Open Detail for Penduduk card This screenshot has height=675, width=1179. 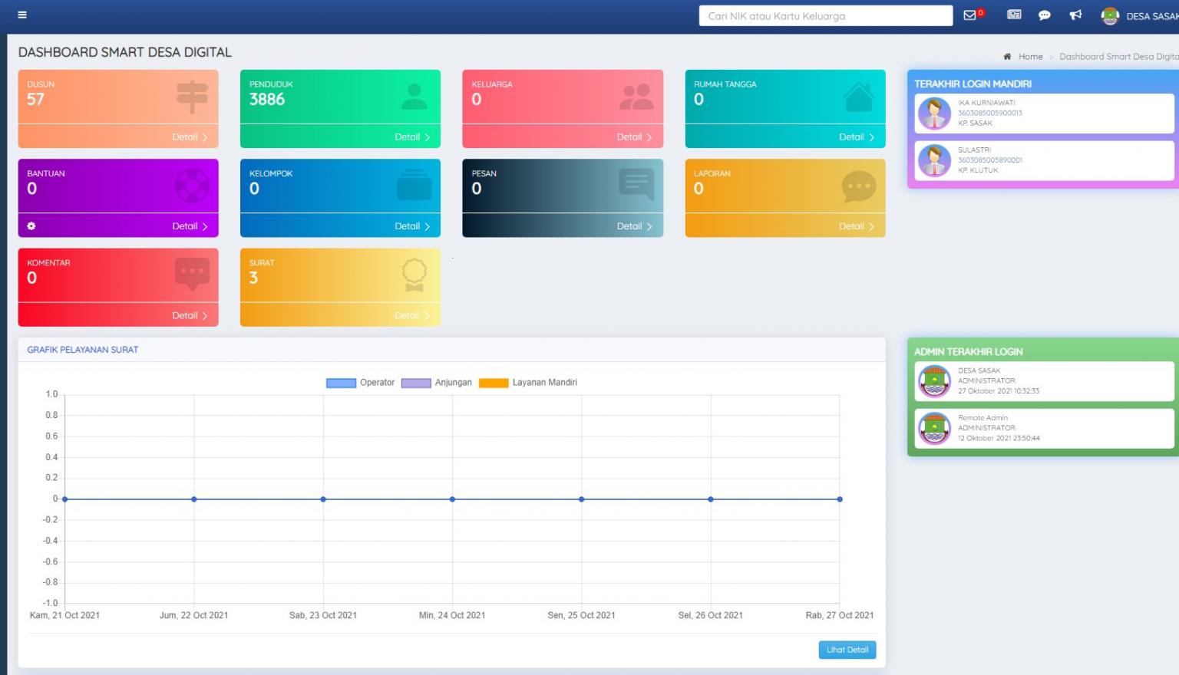coord(412,137)
